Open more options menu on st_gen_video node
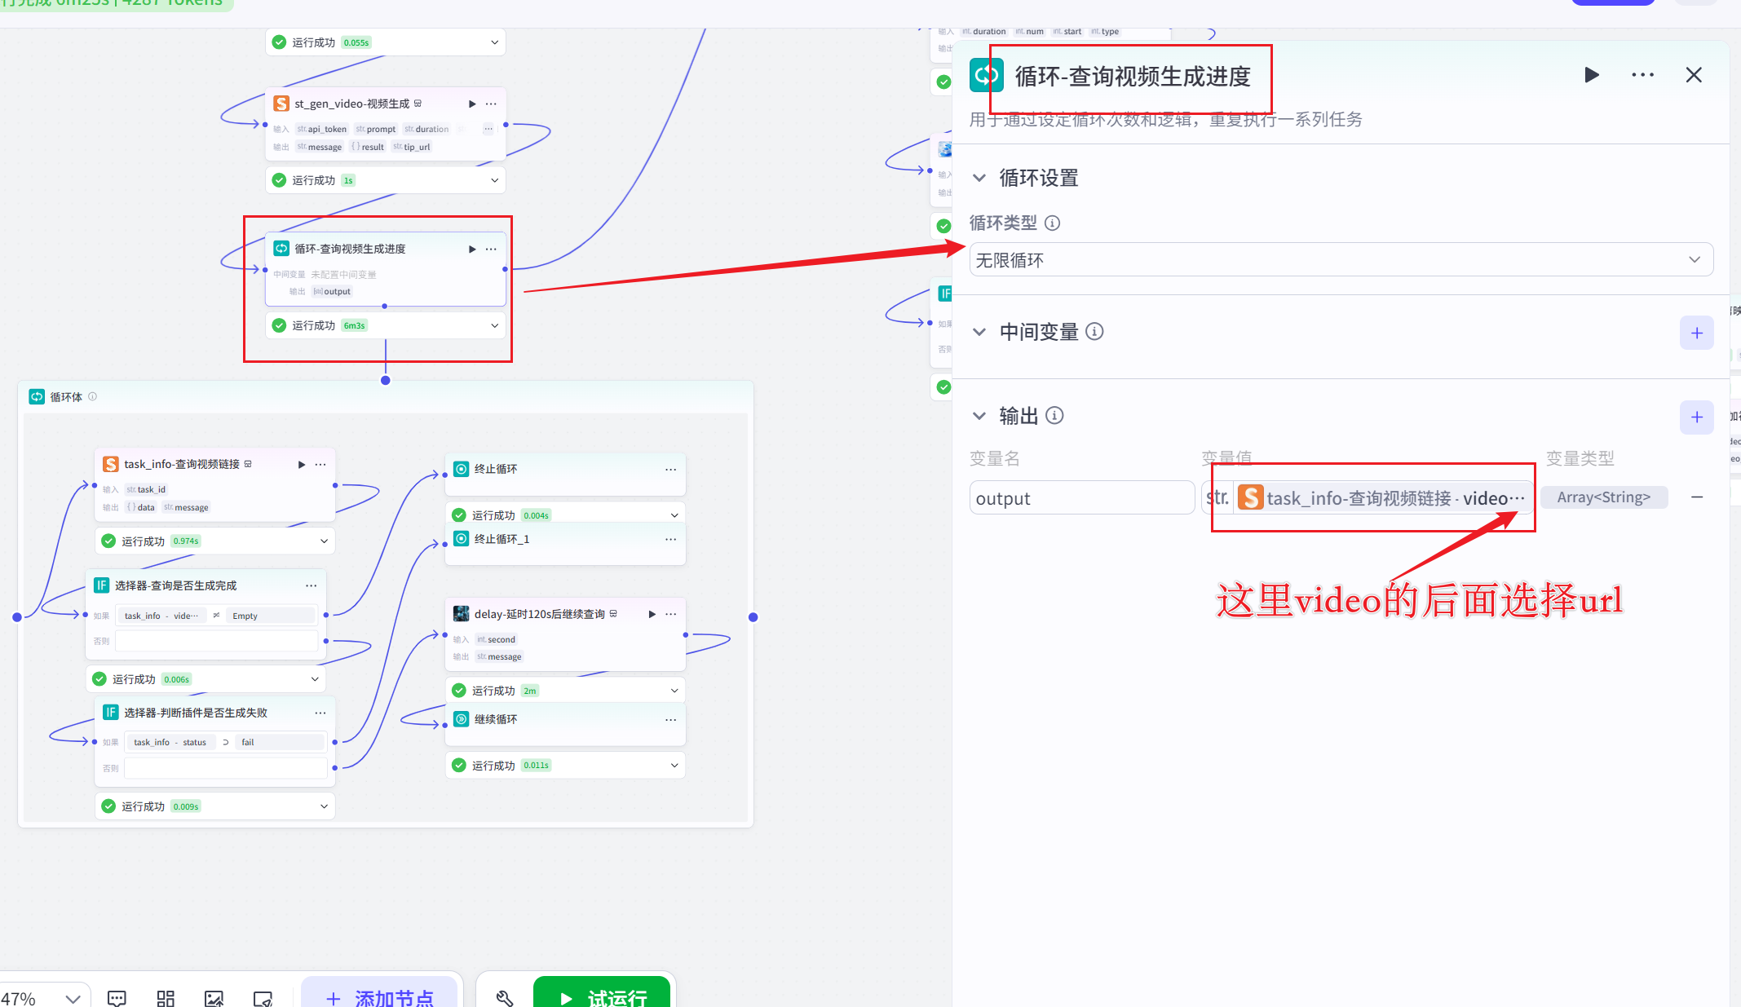Image resolution: width=1741 pixels, height=1007 pixels. (491, 104)
